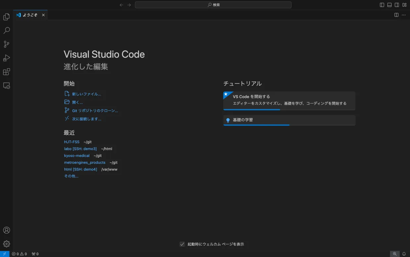410x257 pixels.
Task: Open the Run and Debug view
Action: [x=7, y=58]
